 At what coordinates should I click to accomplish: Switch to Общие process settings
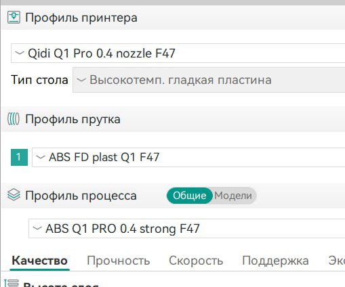[x=190, y=196]
